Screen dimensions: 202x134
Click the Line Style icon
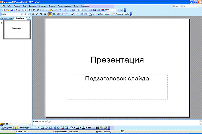click(x=89, y=128)
